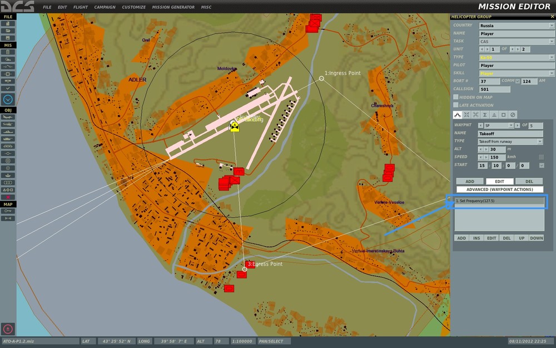This screenshot has width=556, height=348.
Task: Open the crossed-circle failures tab icon
Action: pyautogui.click(x=513, y=115)
